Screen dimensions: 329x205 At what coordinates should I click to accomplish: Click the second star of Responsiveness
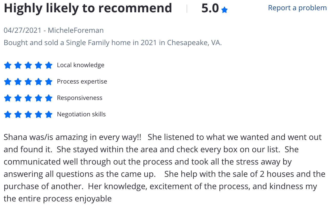tap(18, 98)
